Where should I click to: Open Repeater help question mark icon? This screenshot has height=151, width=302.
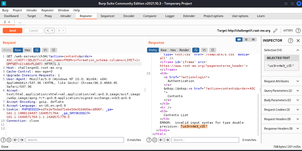click(x=298, y=31)
